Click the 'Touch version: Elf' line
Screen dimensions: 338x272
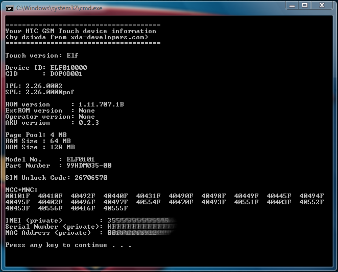pyautogui.click(x=42, y=56)
